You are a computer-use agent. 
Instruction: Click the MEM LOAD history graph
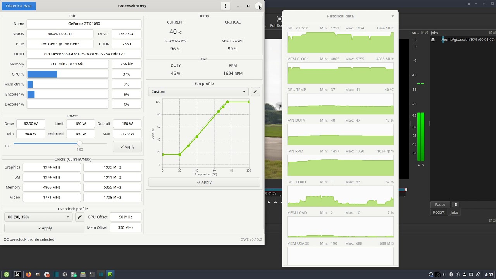coord(340,227)
